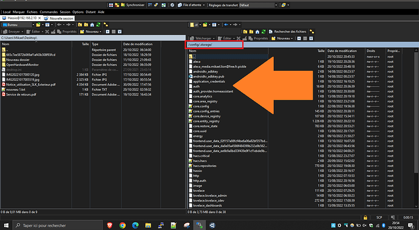419x230 pixels.
Task: Click the local panel home directory icon
Action: (92, 25)
